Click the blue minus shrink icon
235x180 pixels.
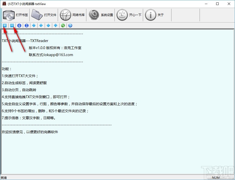[x=12, y=26]
